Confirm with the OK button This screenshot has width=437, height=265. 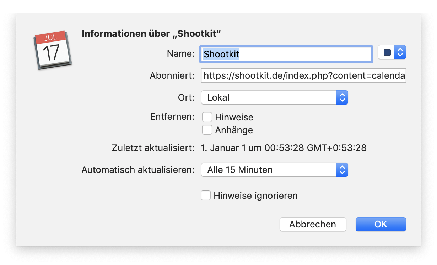tap(381, 224)
